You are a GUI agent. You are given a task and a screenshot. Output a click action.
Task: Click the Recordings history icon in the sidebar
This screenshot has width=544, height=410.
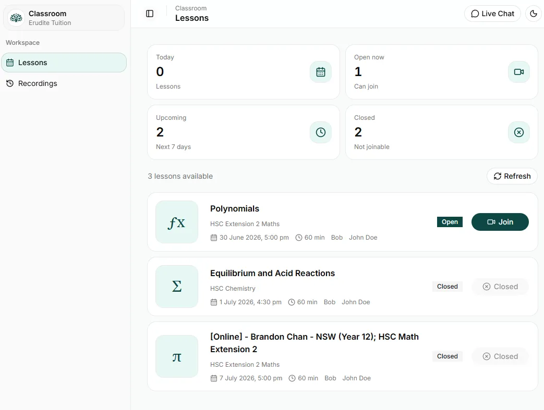coord(10,83)
